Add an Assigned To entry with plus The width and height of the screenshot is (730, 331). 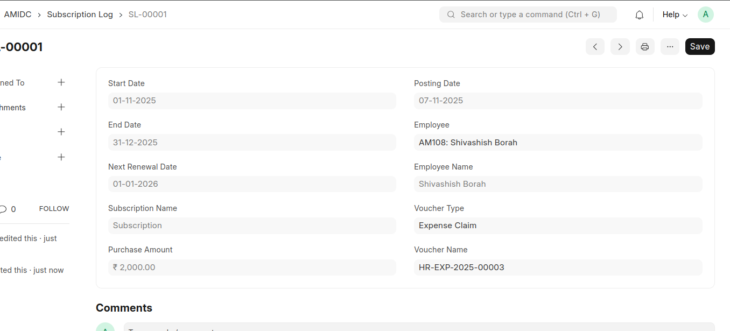point(61,82)
